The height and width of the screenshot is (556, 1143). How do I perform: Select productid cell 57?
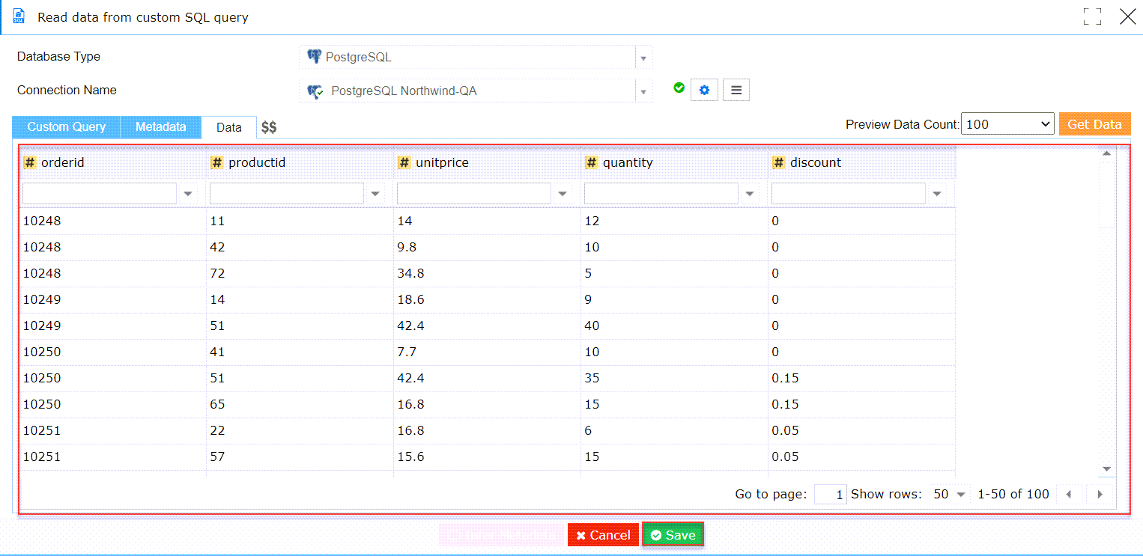[x=300, y=456]
